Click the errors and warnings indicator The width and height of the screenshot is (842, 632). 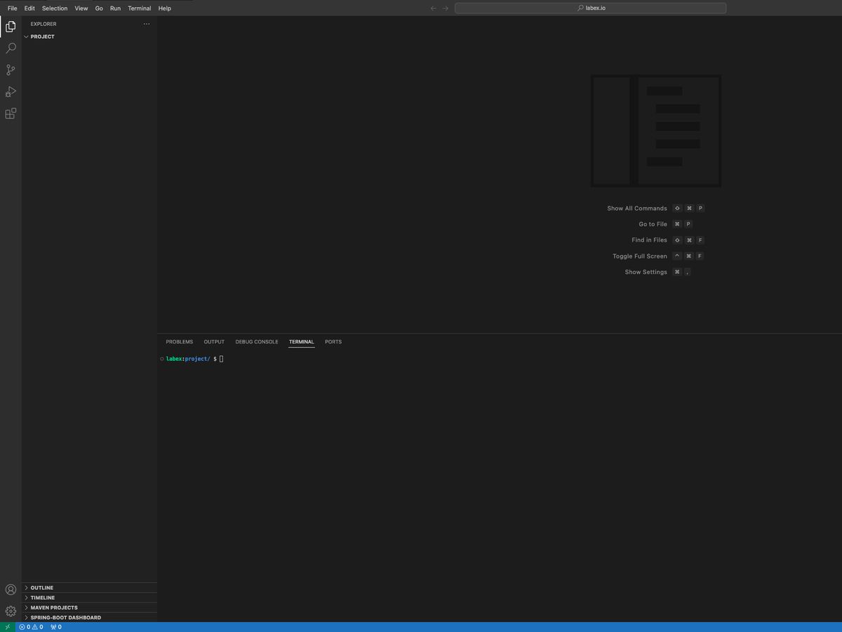(x=31, y=626)
